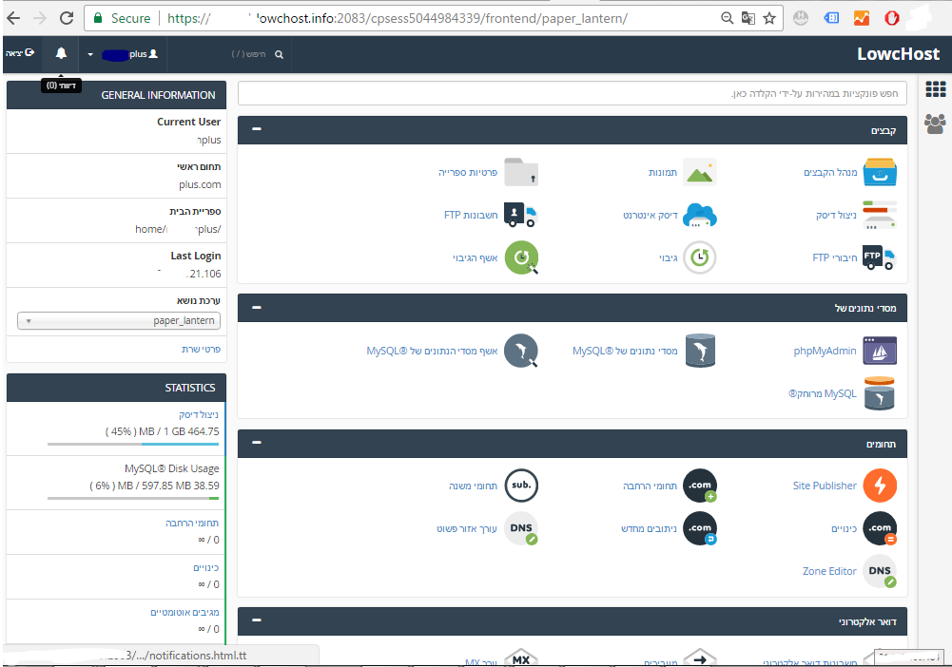Click the notifications bell icon
Image resolution: width=952 pixels, height=667 pixels.
pyautogui.click(x=61, y=54)
